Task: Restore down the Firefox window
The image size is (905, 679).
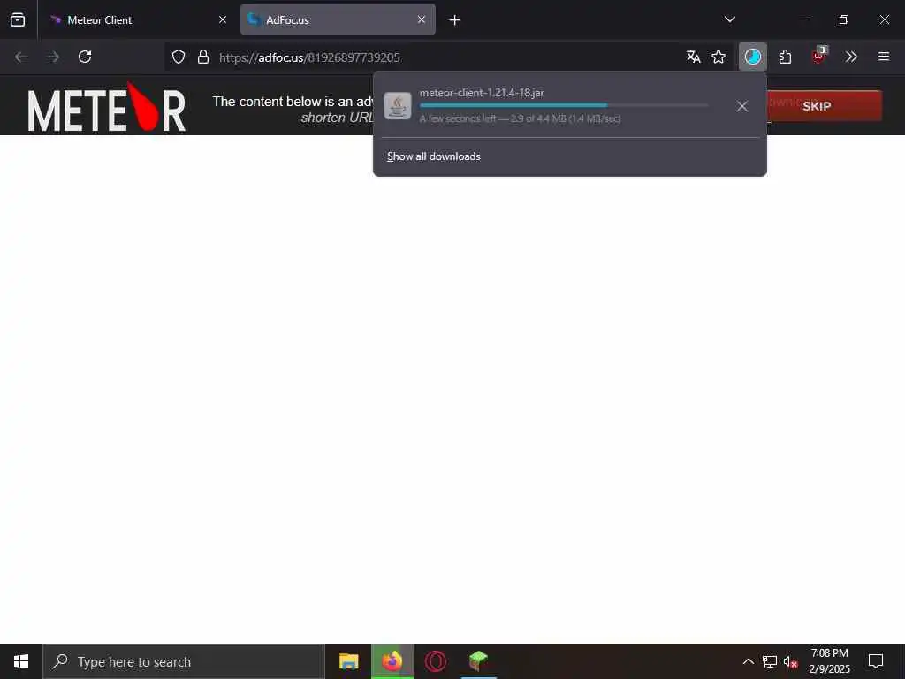Action: (x=844, y=19)
